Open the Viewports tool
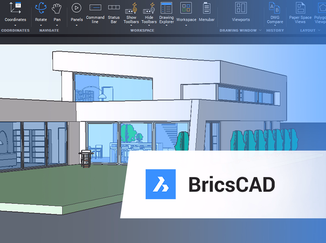326x243 pixels. coord(241,8)
